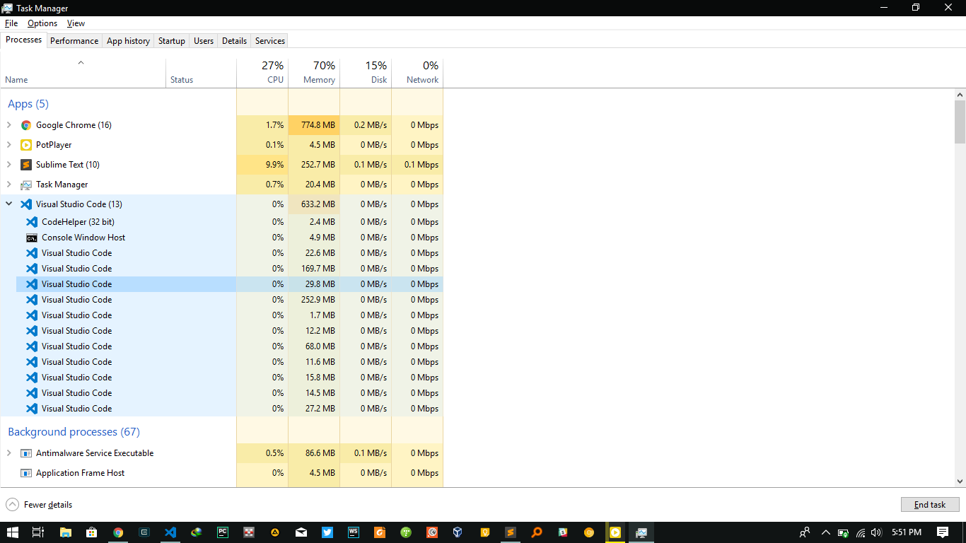
Task: Click the End task button
Action: coord(930,505)
